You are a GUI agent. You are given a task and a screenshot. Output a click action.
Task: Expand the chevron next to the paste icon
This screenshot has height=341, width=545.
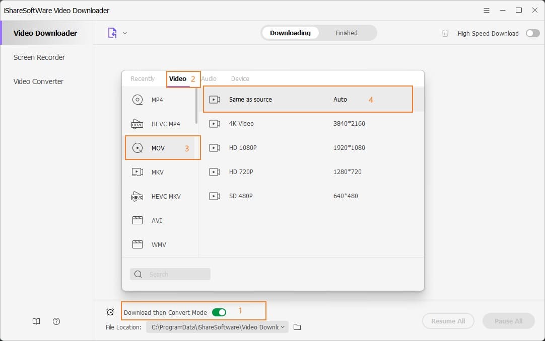(x=125, y=33)
